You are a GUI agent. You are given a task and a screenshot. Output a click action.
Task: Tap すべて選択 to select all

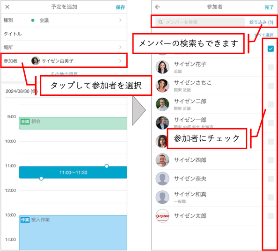tap(263, 35)
